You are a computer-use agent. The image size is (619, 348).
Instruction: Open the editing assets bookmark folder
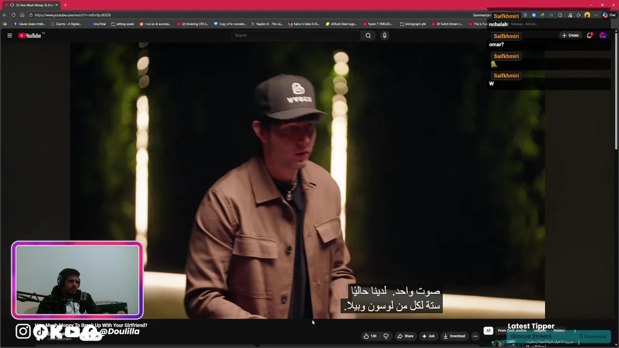pyautogui.click(x=122, y=24)
